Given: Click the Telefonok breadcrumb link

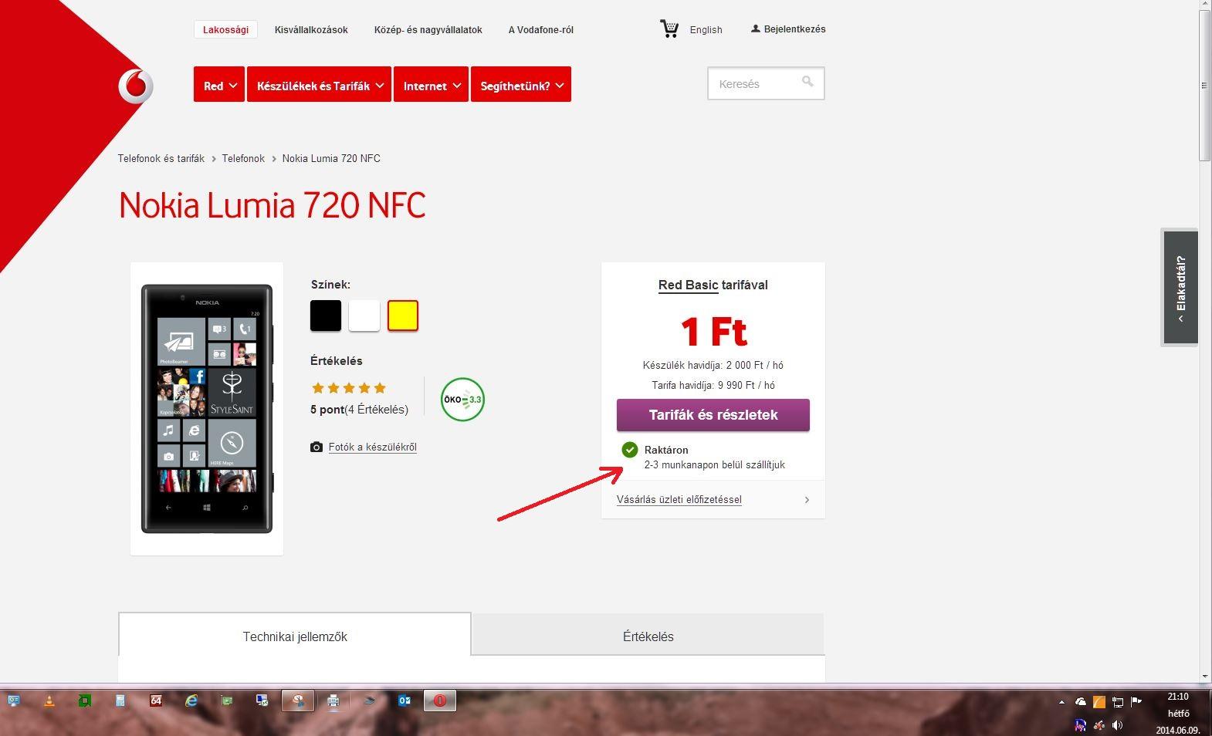Looking at the screenshot, I should pyautogui.click(x=243, y=158).
